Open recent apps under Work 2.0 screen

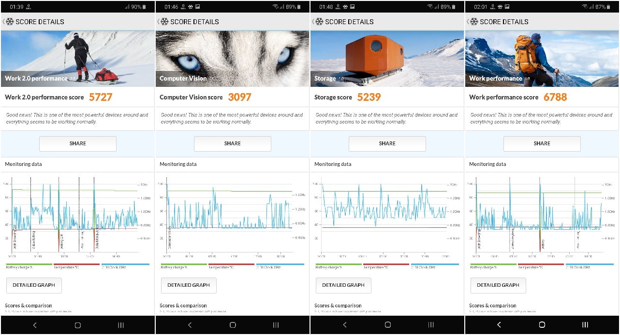click(x=121, y=325)
